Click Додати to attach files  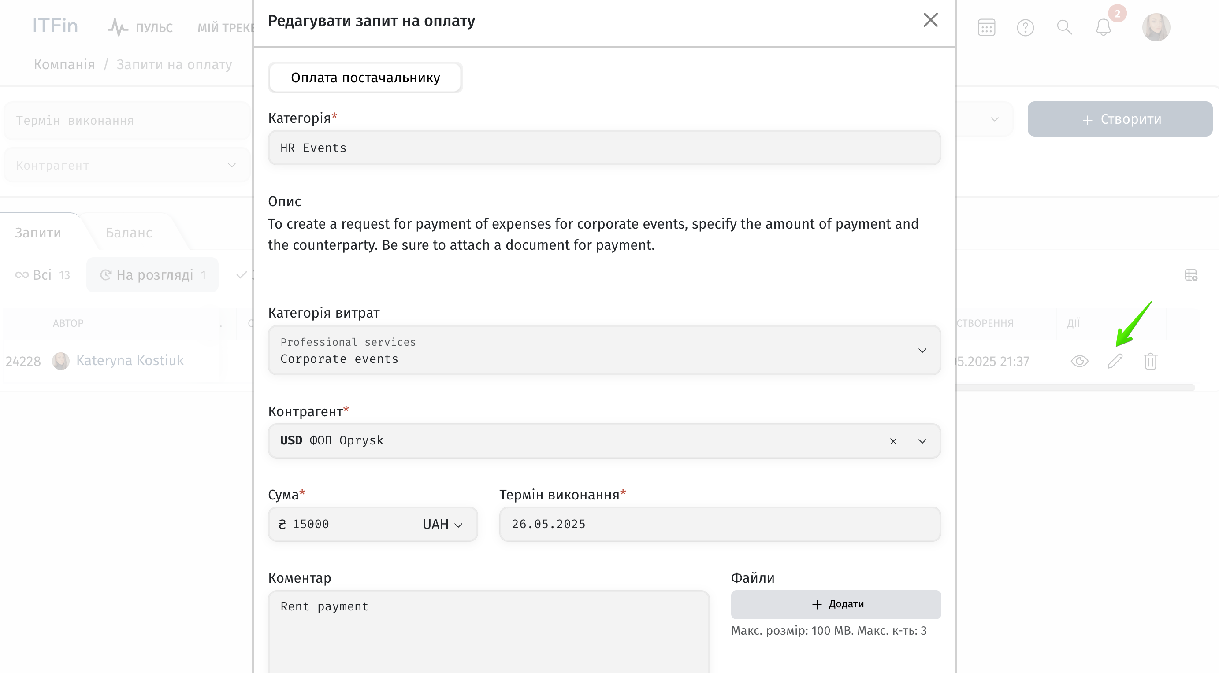point(836,604)
